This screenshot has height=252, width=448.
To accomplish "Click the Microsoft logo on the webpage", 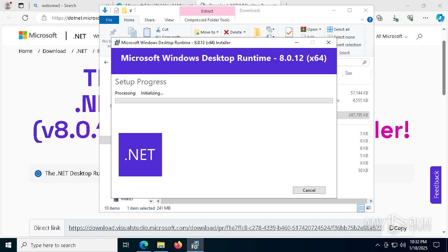I will click(x=38, y=35).
